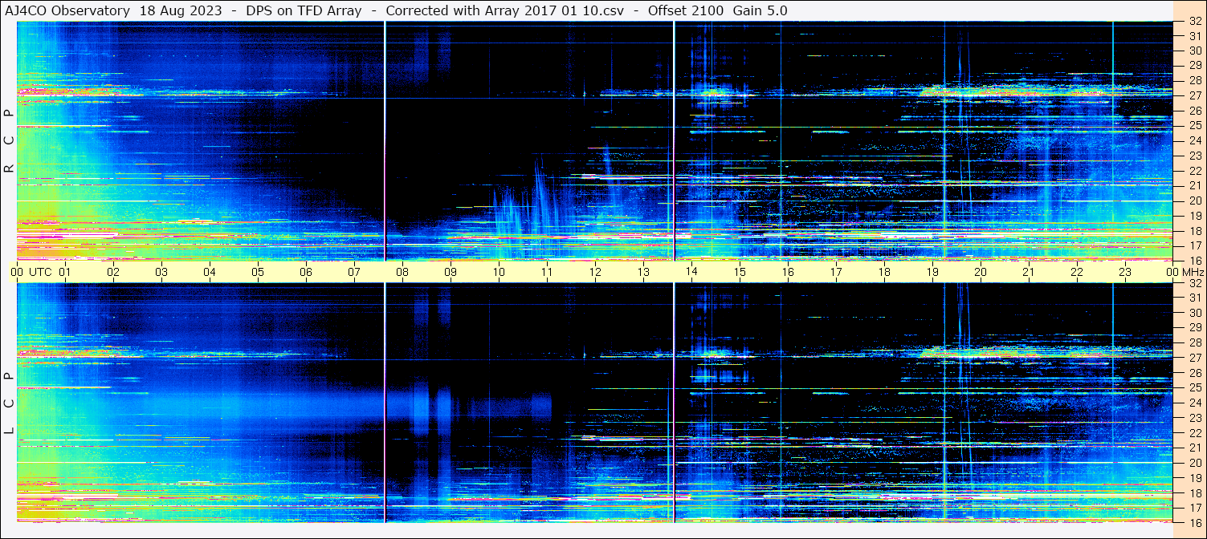Select the 09 hour mark on time axis
Viewport: 1207px width, 539px height.
(x=451, y=272)
